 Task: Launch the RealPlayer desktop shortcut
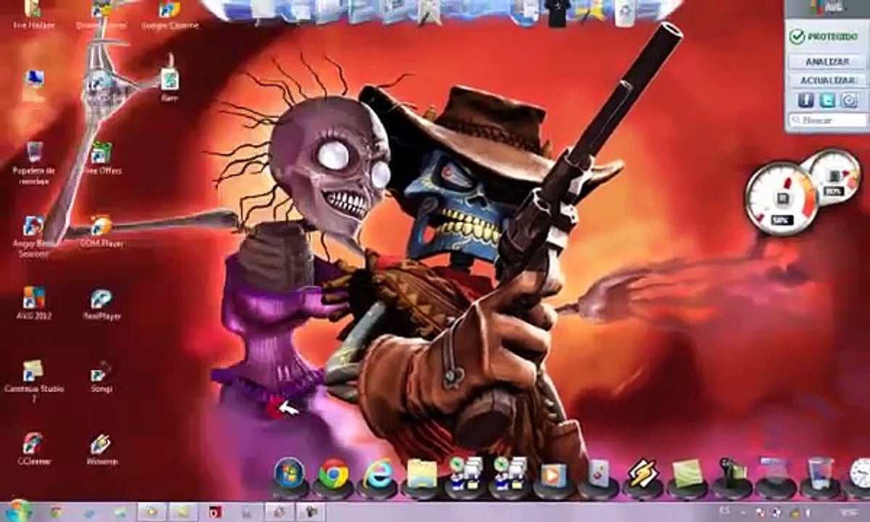(101, 303)
